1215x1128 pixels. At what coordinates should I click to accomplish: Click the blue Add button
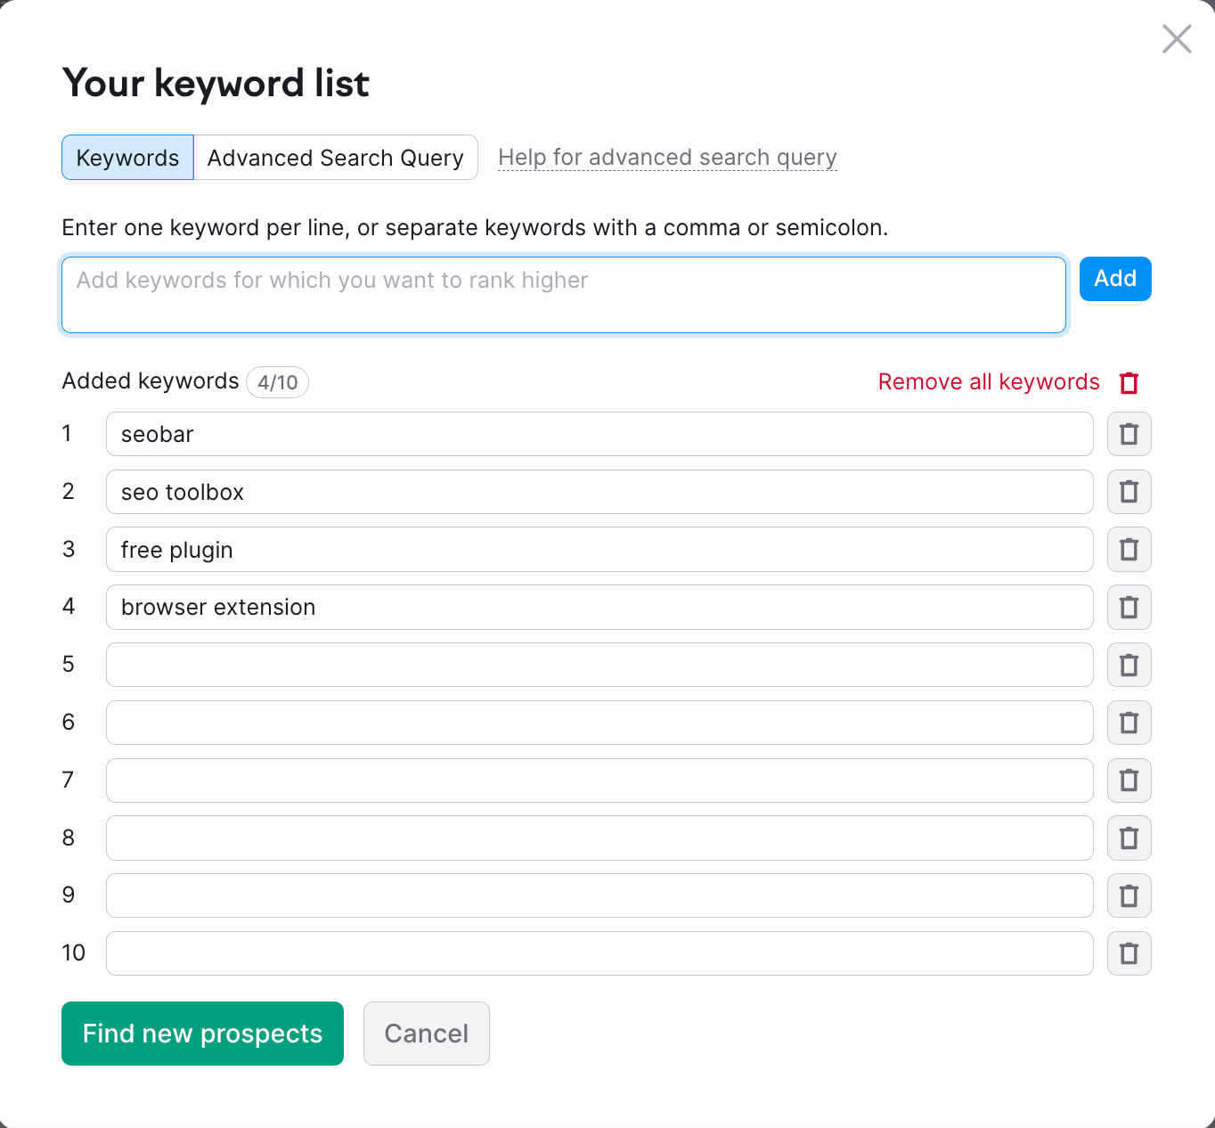1114,278
